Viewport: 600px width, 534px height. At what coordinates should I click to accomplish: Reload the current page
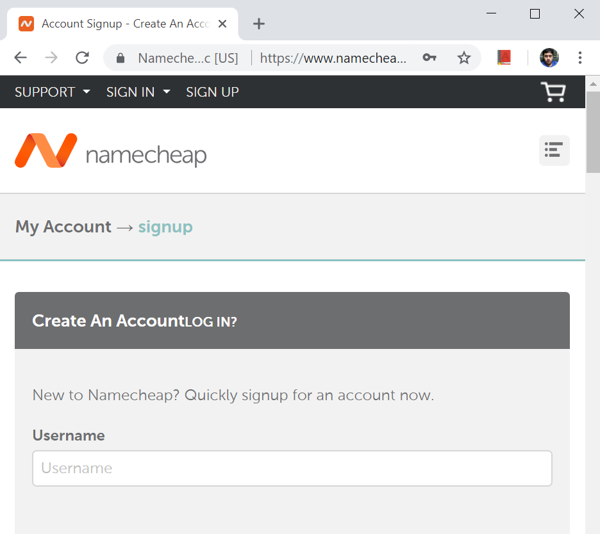(82, 58)
